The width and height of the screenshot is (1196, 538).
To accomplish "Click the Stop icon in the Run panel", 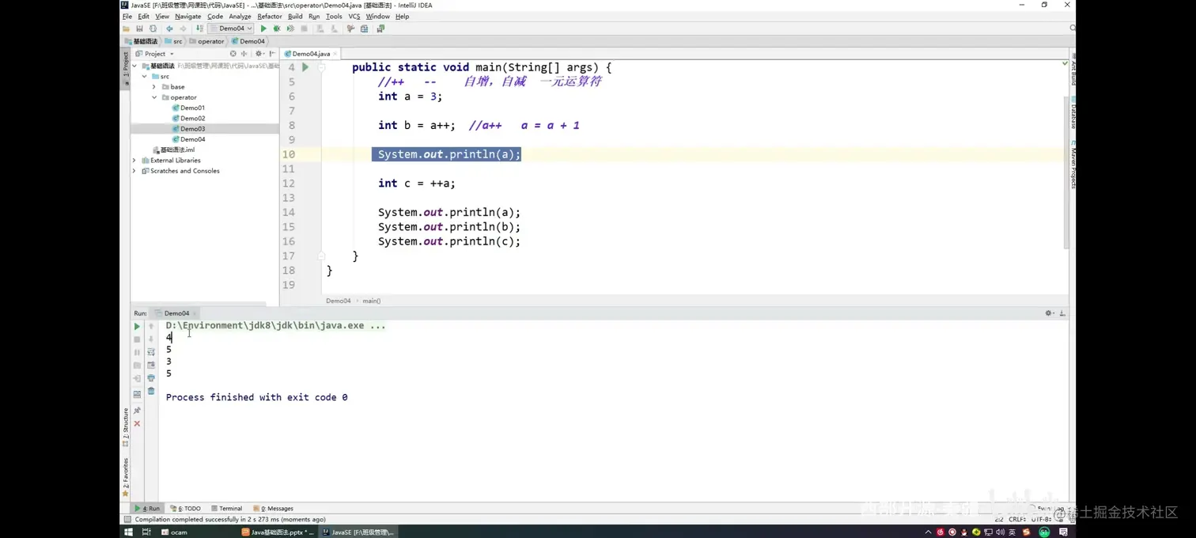I will [138, 339].
